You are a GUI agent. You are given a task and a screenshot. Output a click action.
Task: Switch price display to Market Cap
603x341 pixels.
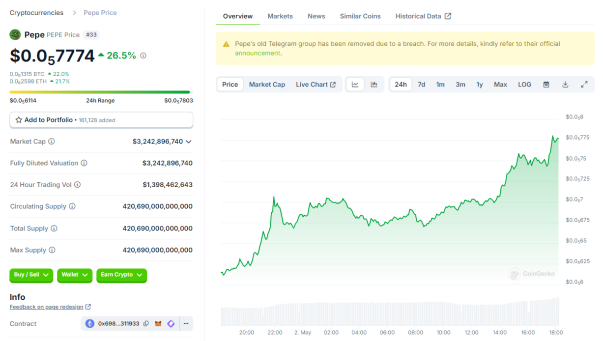pyautogui.click(x=267, y=84)
